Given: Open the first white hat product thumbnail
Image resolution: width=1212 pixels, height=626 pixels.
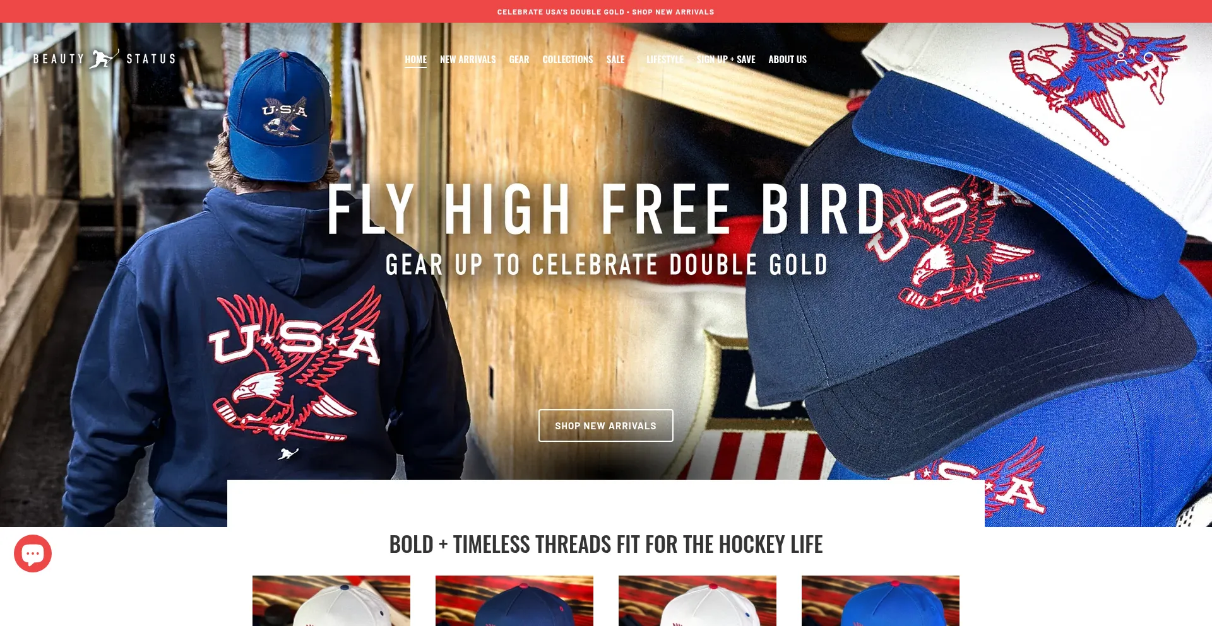Looking at the screenshot, I should click(x=331, y=601).
